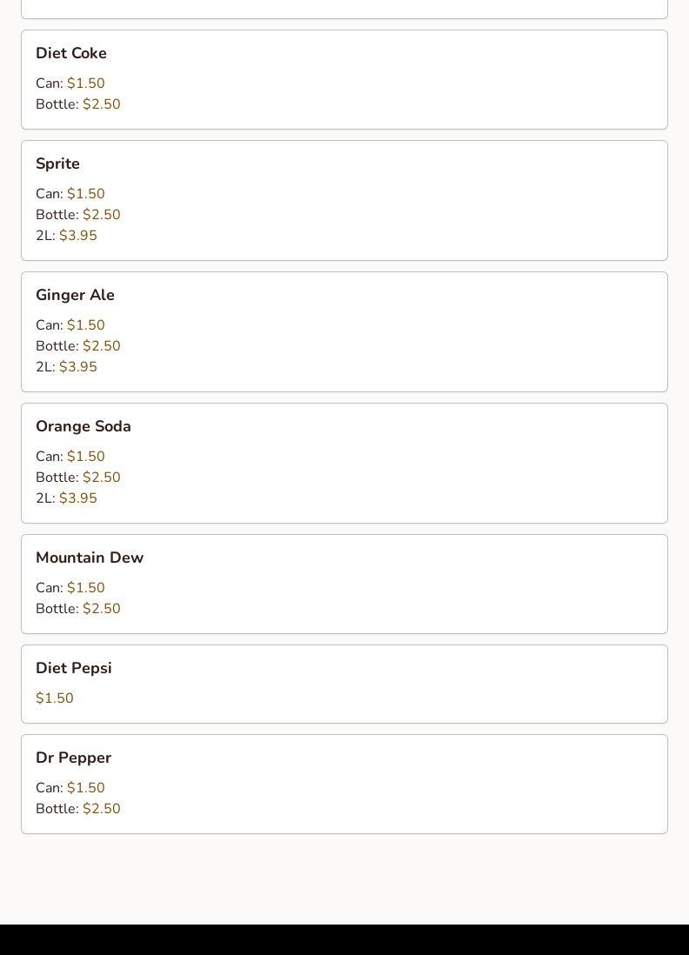Choose the Ginger Ale item
Viewport: 689px width, 955px height.
(344, 332)
